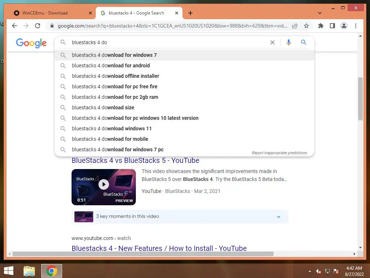370x278 pixels.
Task: Open Bluestacks 4 - New Features / How to Install
Action: pos(159,248)
